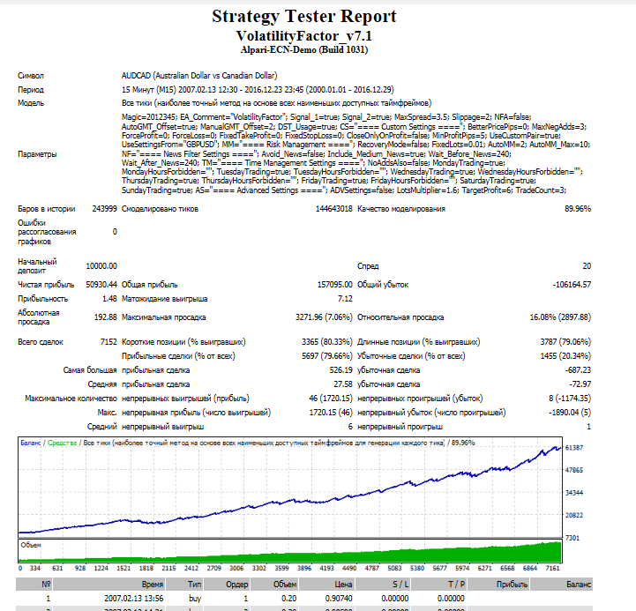Click the 'Strategy Tester Report' title
Screen dimensions: 636x611
point(303,17)
